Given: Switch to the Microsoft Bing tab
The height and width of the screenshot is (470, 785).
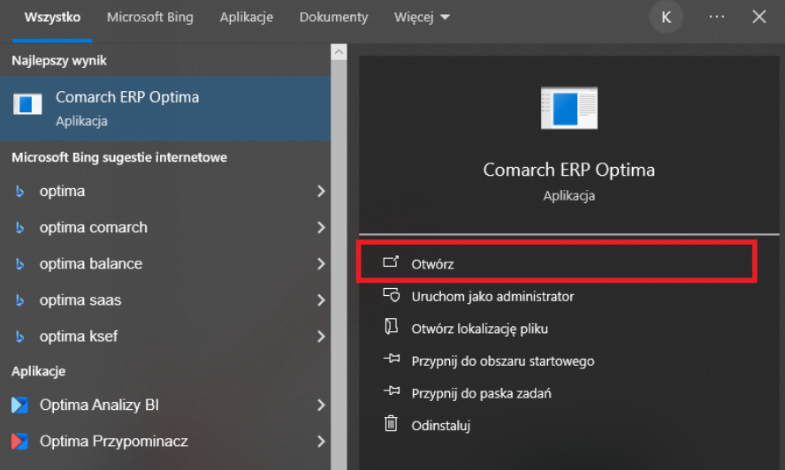Looking at the screenshot, I should [149, 17].
